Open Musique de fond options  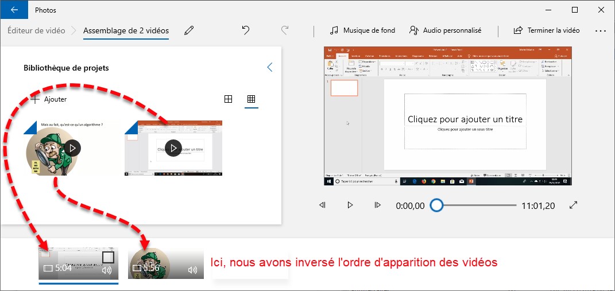point(362,30)
